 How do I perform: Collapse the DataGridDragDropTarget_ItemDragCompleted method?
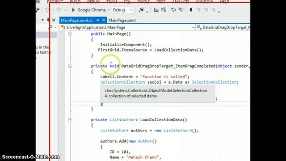coord(70,66)
